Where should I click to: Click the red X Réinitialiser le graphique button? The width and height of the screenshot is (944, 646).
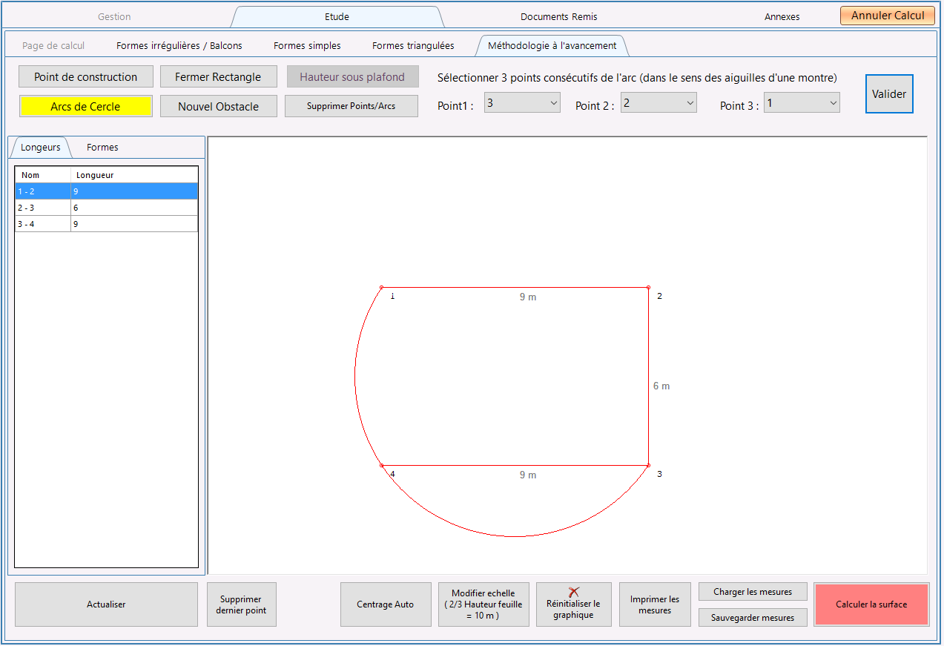[573, 604]
